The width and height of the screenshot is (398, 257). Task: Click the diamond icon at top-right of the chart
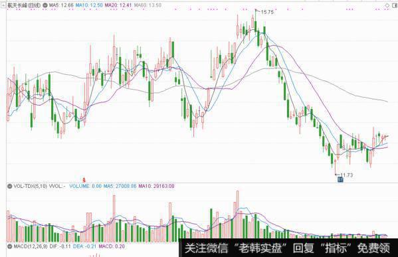click(387, 5)
